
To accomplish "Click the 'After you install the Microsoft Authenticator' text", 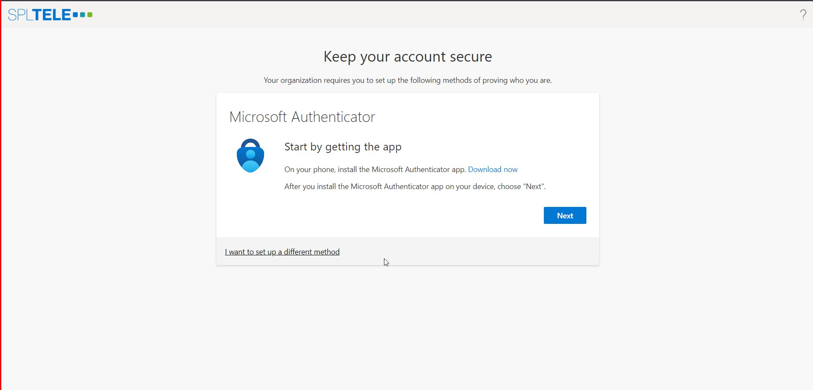I will click(415, 187).
